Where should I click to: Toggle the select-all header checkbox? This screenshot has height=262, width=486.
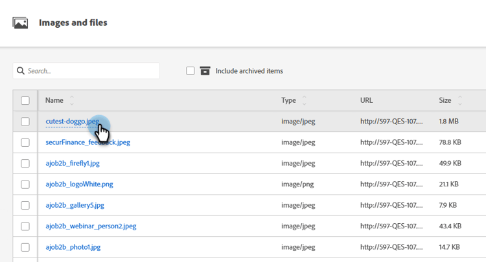tap(25, 100)
